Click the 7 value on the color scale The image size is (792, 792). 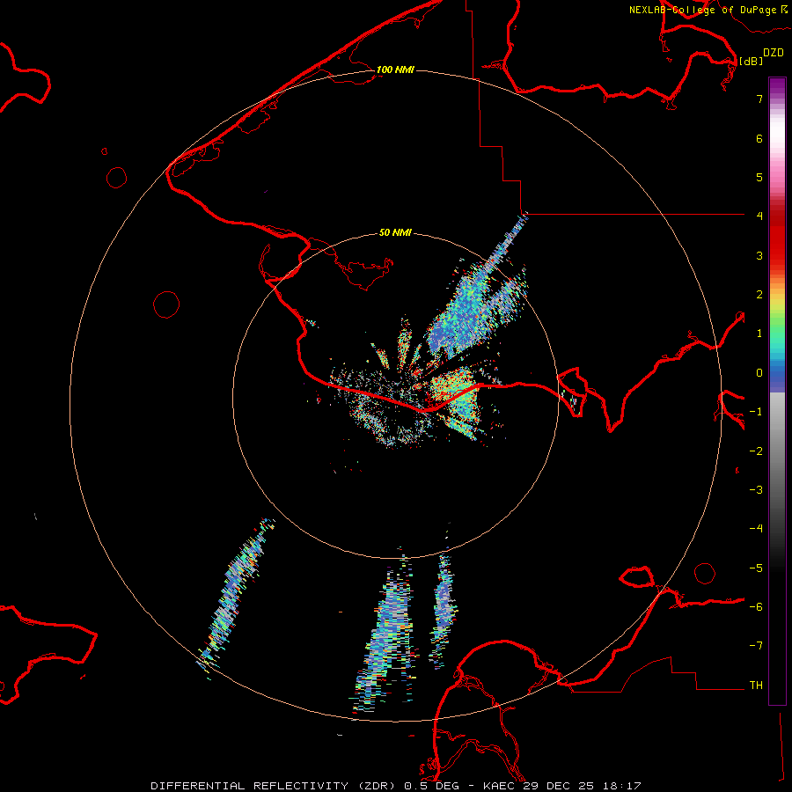(759, 99)
